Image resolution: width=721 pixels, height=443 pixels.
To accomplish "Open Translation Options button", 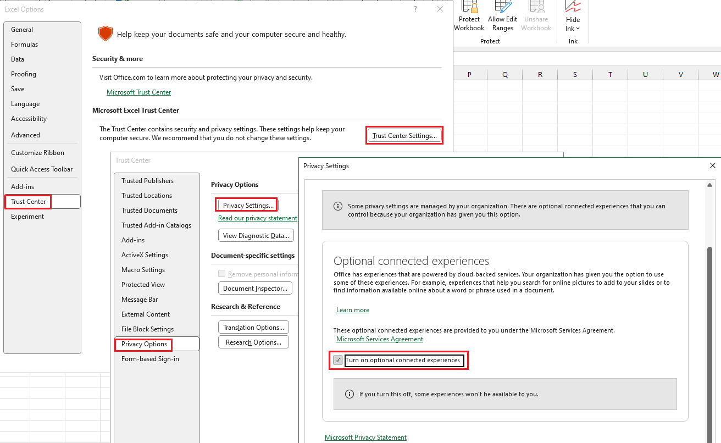I will (253, 328).
